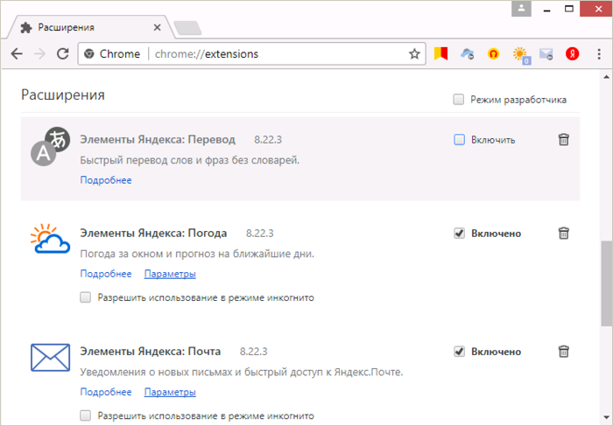613x426 pixels.
Task: Open the Yandex Disk cloud extension icon
Action: click(x=467, y=54)
